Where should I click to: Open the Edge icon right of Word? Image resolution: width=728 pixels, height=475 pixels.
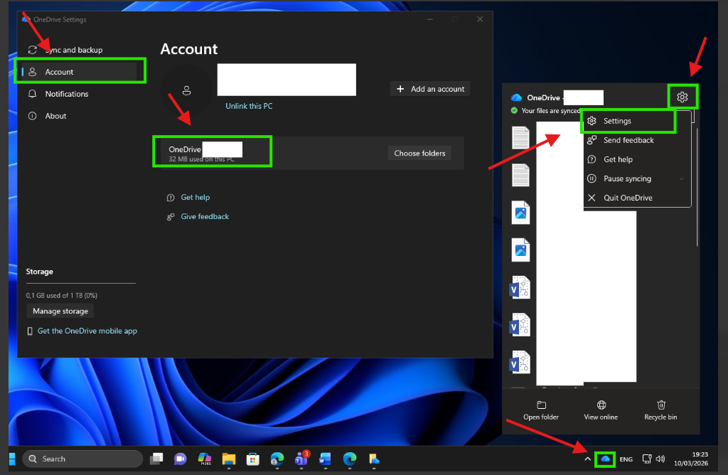(x=350, y=459)
